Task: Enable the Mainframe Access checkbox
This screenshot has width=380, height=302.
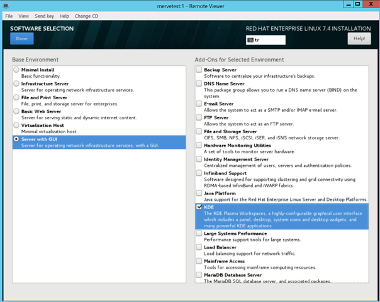Action: pos(199,261)
